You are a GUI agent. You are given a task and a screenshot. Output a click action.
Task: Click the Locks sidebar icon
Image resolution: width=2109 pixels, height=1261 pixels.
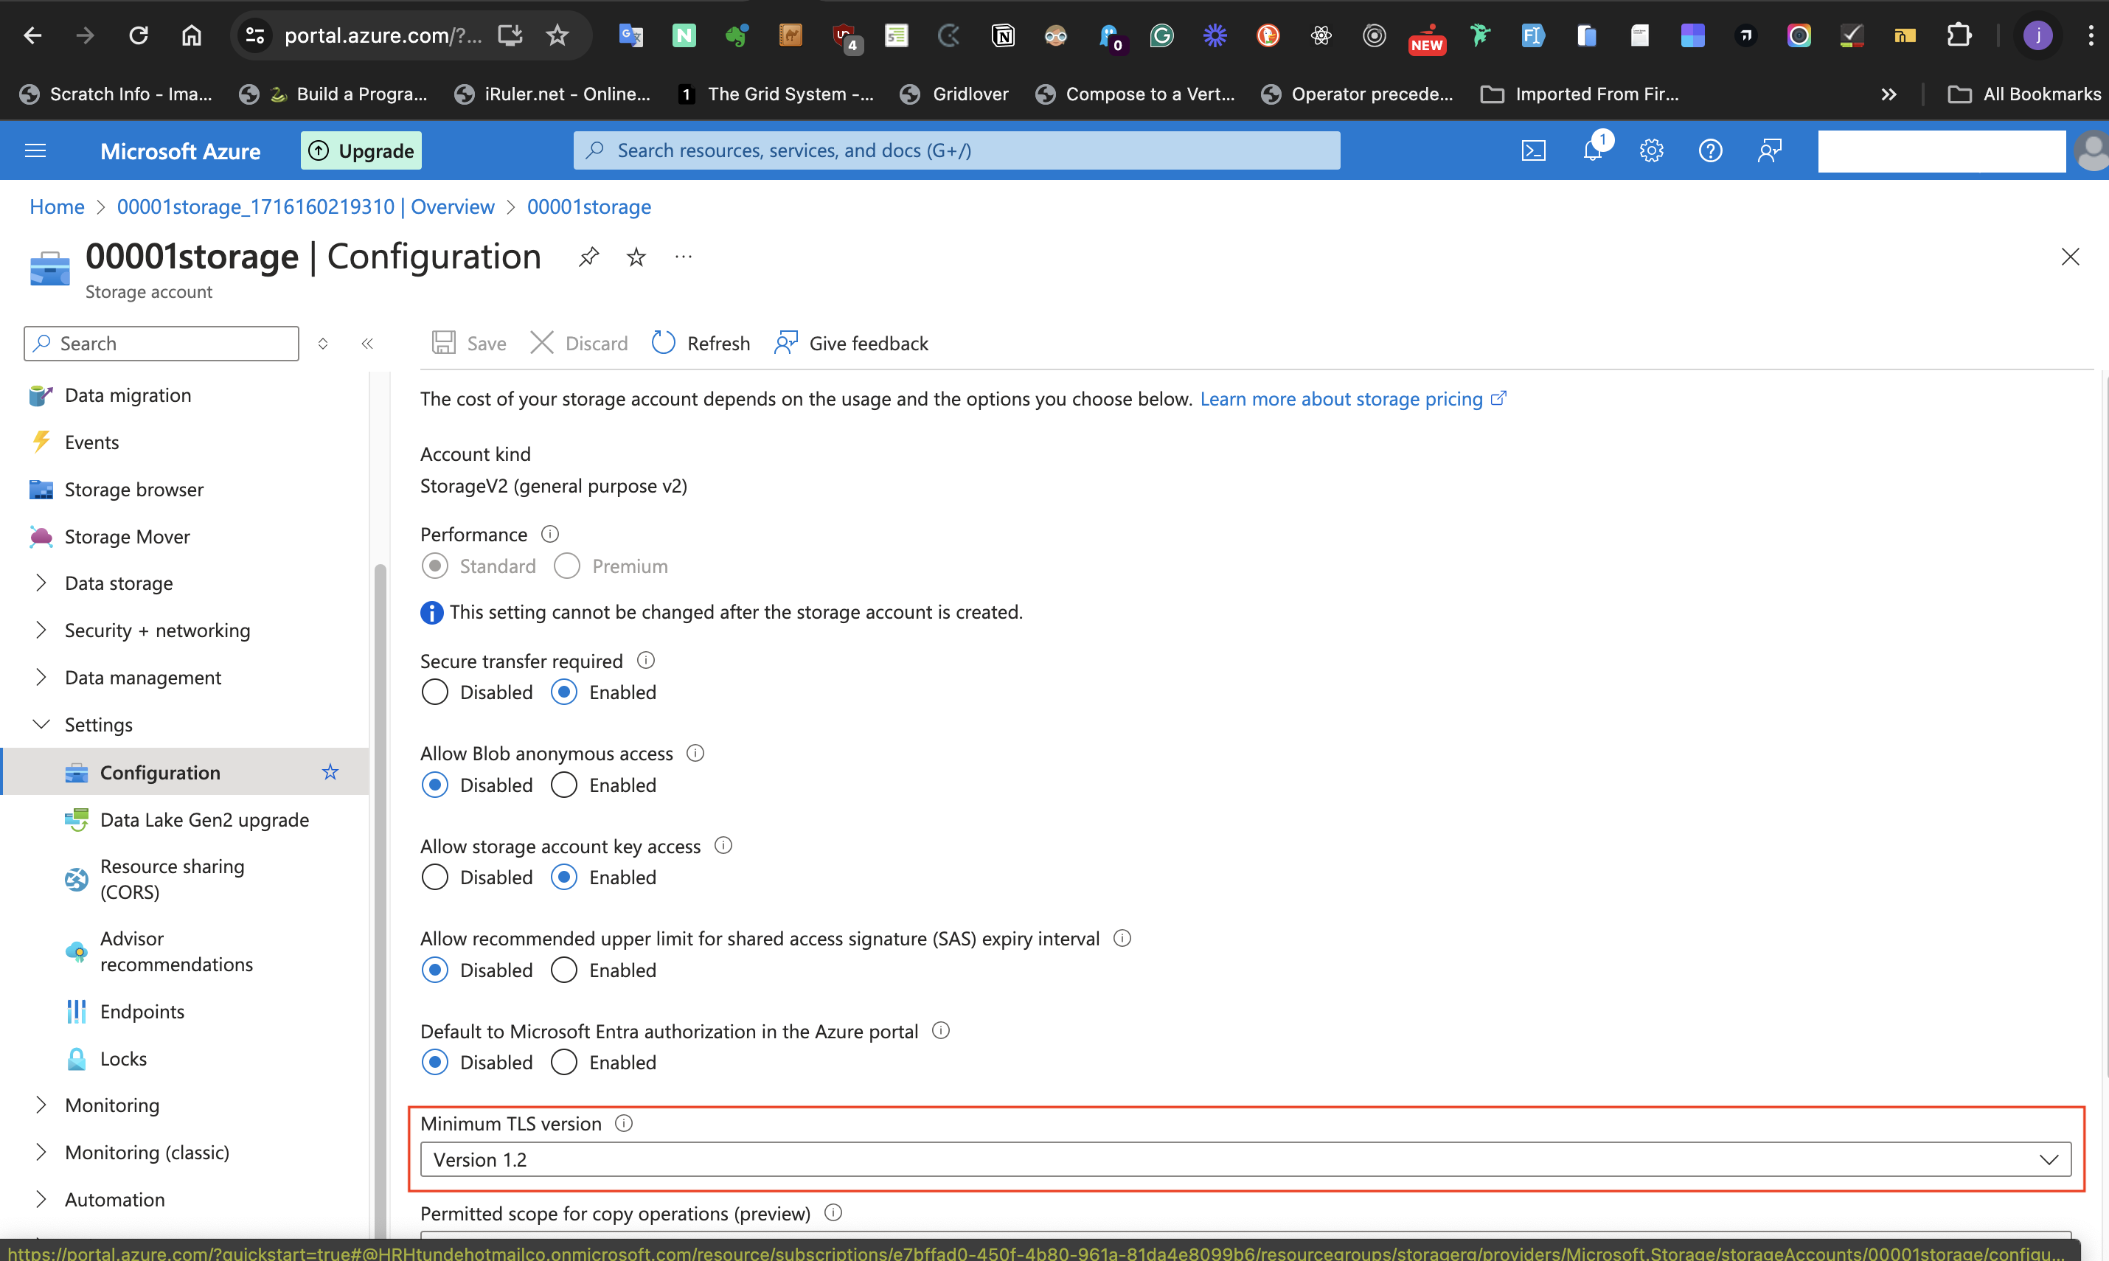point(77,1059)
